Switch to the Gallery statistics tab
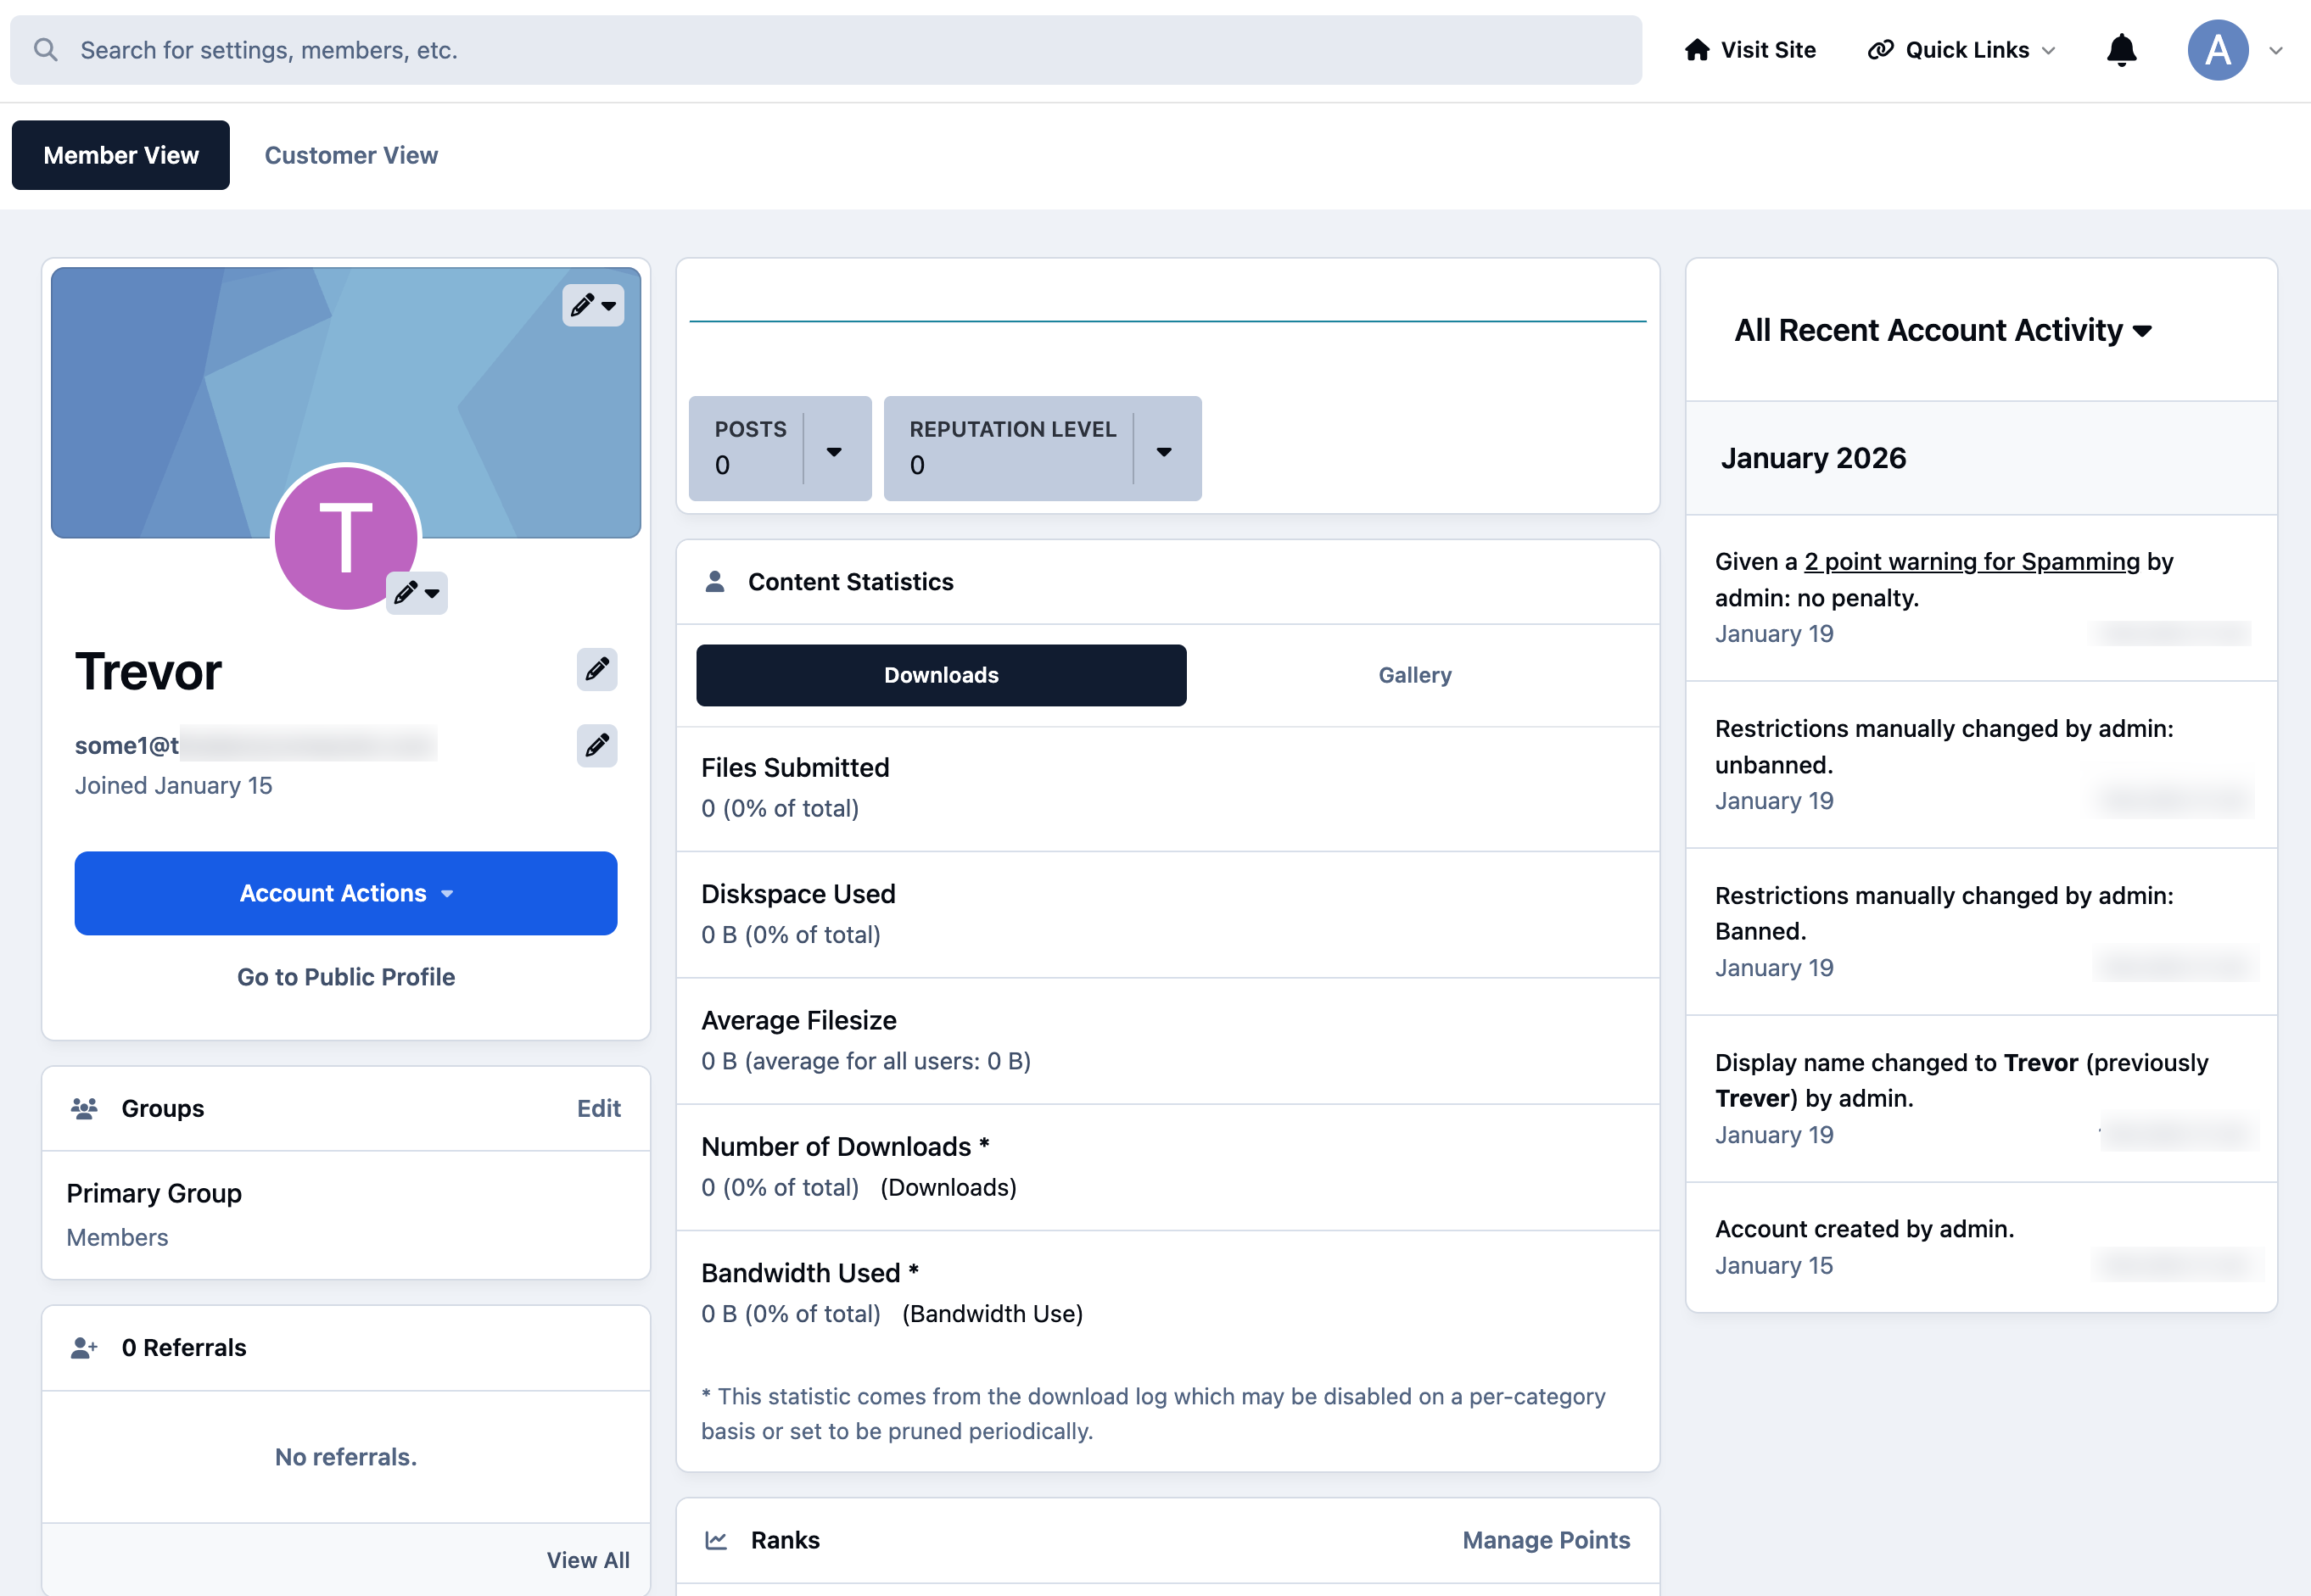 pyautogui.click(x=1414, y=675)
